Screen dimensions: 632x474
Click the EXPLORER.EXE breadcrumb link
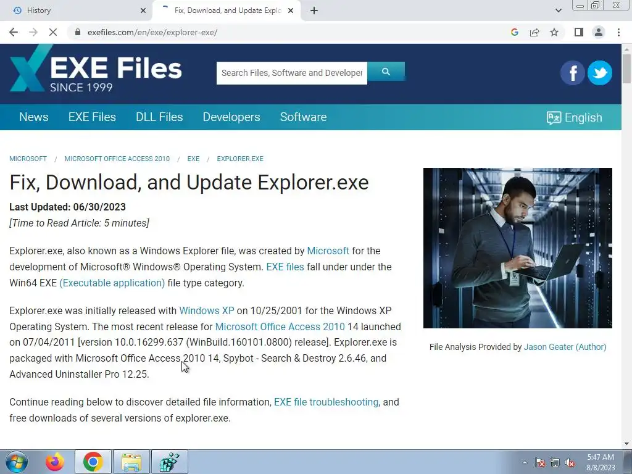coord(240,159)
